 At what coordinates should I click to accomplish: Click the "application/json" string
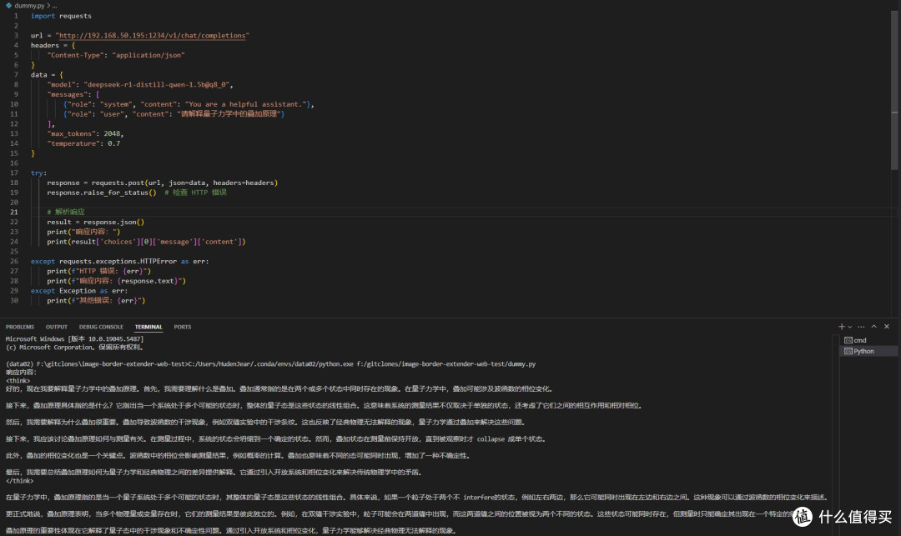coord(148,55)
